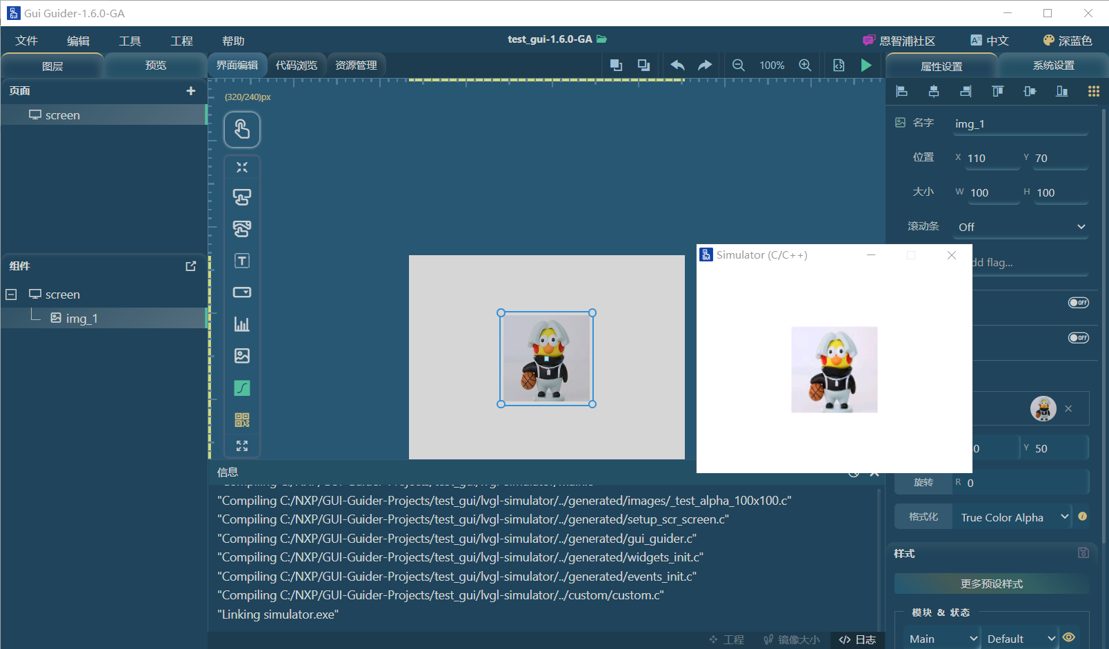The width and height of the screenshot is (1109, 649).
Task: Select the hand pointer tool in widget toolbar
Action: tap(242, 130)
